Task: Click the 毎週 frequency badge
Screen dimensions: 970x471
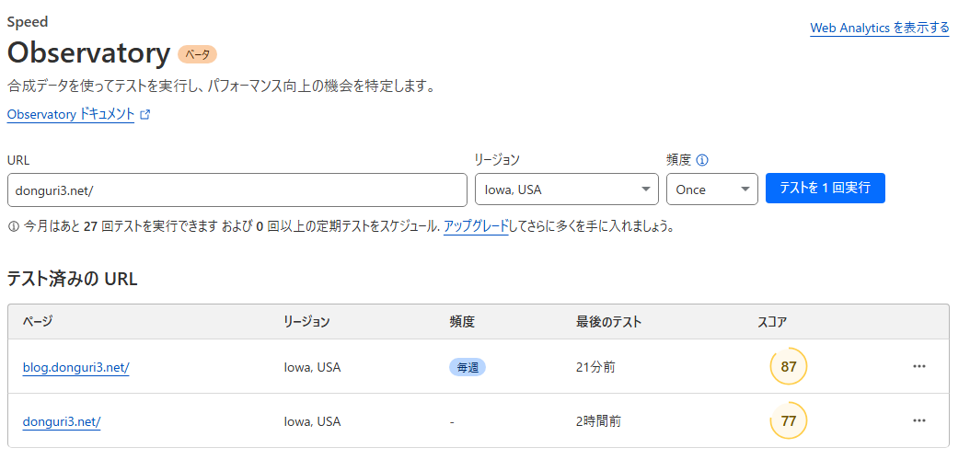Action: [468, 367]
